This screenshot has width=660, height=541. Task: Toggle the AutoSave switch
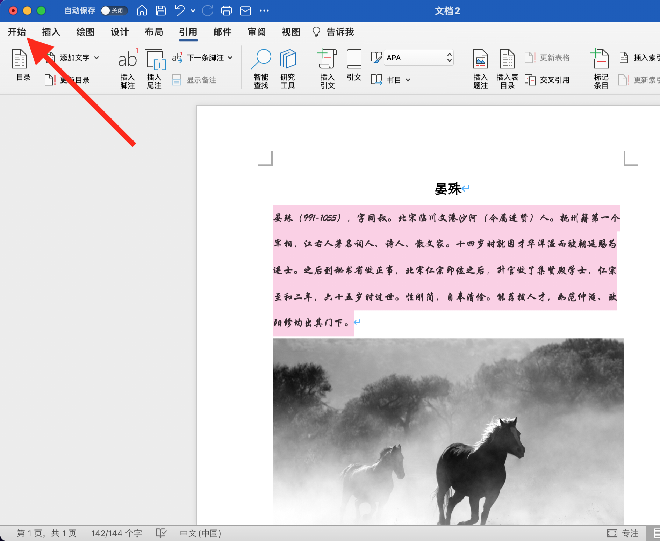point(114,10)
